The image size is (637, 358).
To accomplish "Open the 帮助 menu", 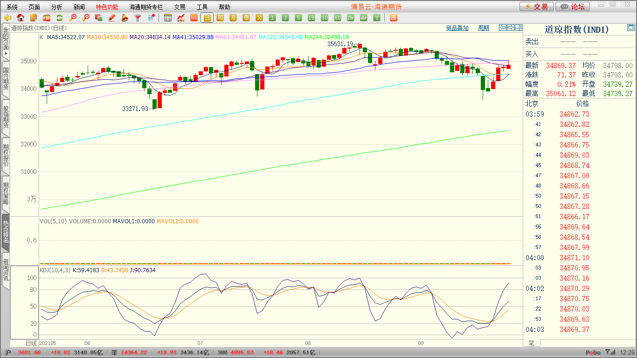I will 224,7.
